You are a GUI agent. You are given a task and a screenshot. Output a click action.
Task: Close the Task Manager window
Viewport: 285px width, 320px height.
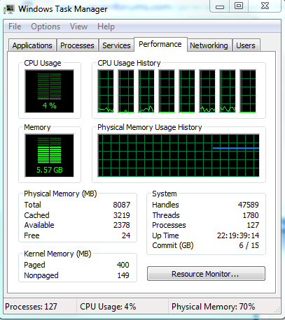tap(265, 6)
